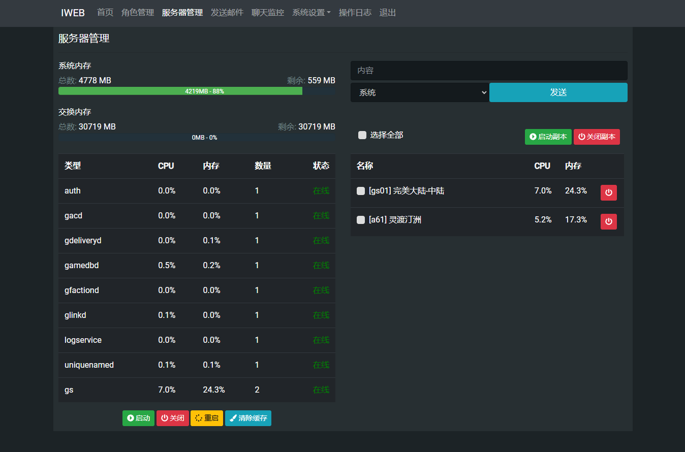Click the 启动副本 start instance button
685x452 pixels.
[548, 137]
